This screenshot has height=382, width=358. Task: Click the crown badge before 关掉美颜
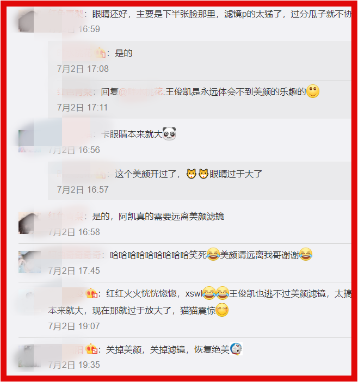pos(91,349)
